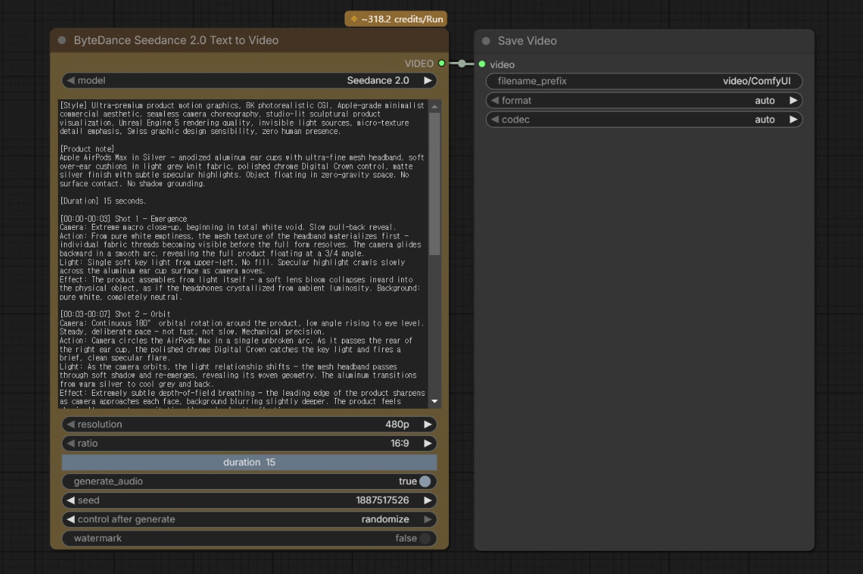
Task: Open the resolution 480p dropdown
Action: (249, 424)
